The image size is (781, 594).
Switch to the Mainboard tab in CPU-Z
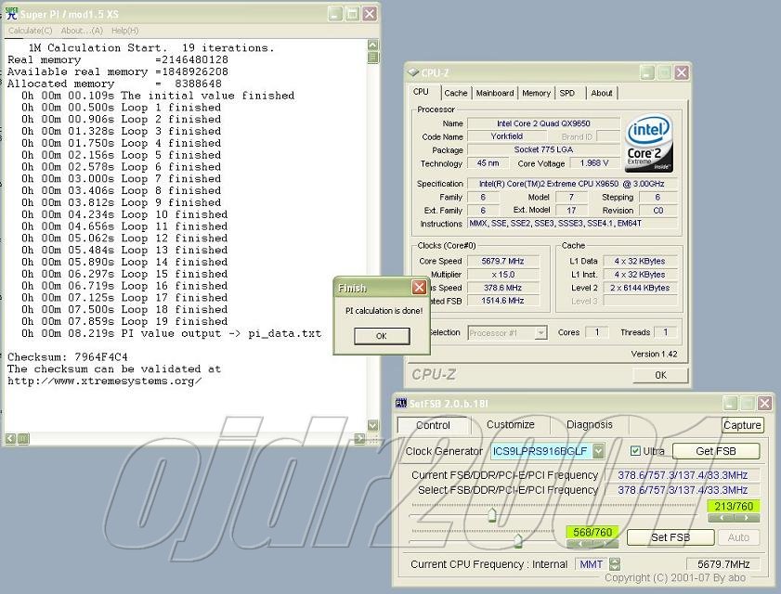[495, 93]
